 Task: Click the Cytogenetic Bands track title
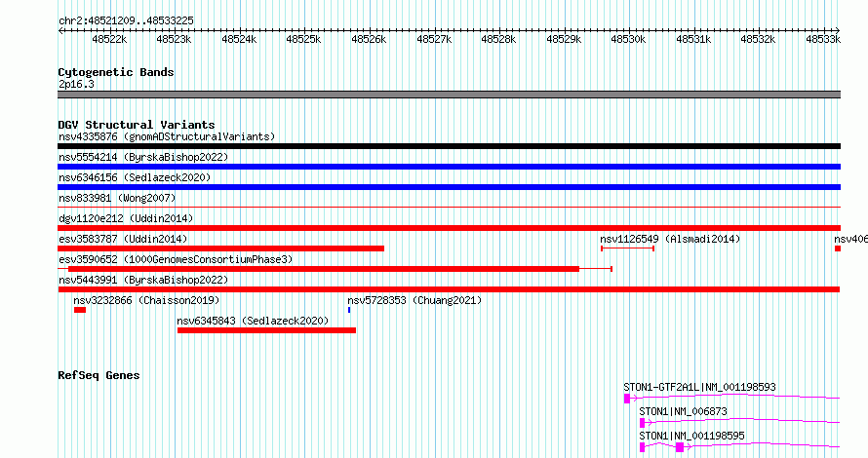coord(116,72)
